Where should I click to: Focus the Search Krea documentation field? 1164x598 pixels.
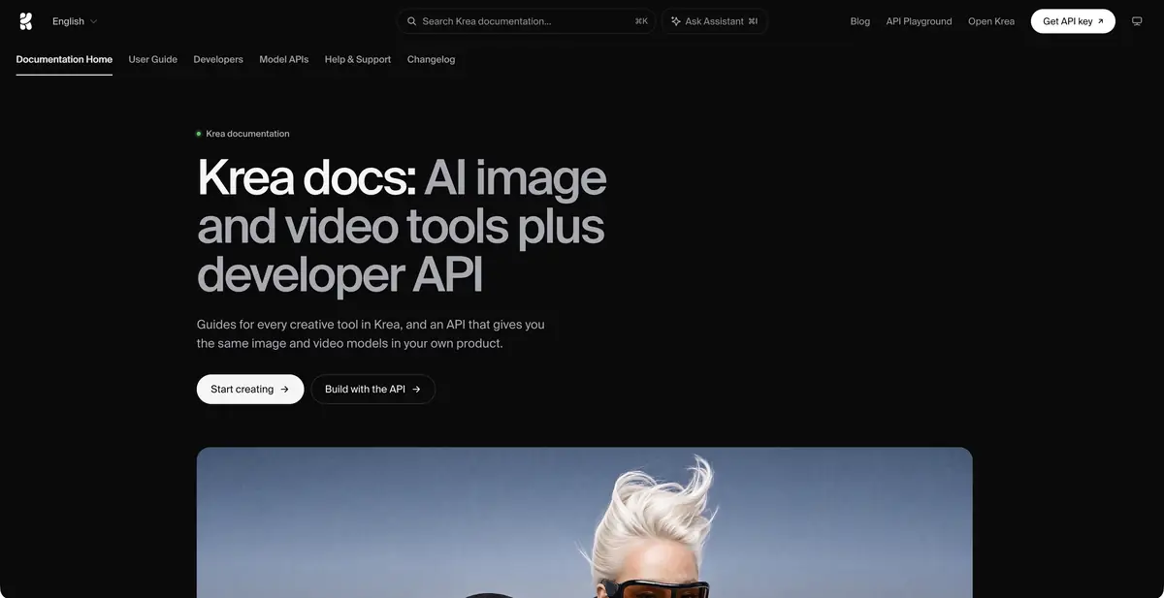click(x=527, y=21)
